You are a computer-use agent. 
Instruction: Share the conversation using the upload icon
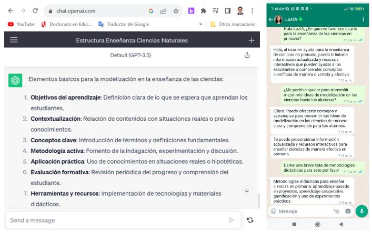pyautogui.click(x=247, y=55)
